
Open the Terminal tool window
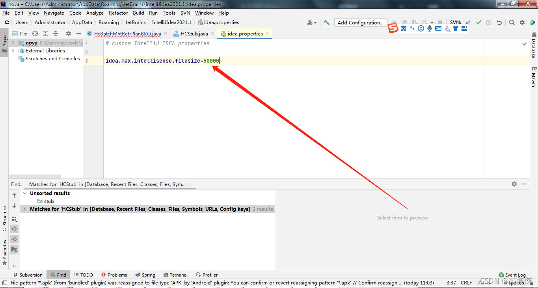175,275
